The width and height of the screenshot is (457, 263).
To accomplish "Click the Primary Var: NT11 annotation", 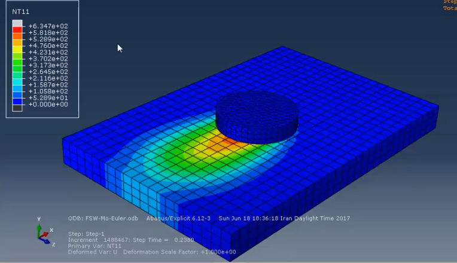I will click(x=95, y=246).
